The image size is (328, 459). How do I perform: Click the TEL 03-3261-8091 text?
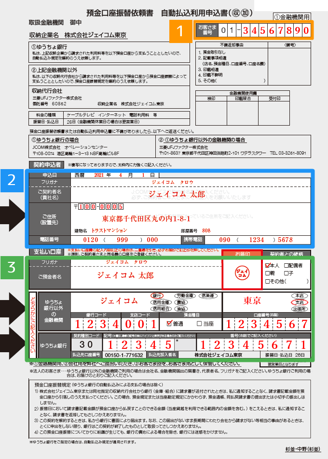(288, 153)
